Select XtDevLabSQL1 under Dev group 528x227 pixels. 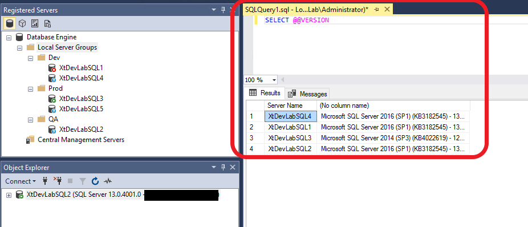[81, 68]
